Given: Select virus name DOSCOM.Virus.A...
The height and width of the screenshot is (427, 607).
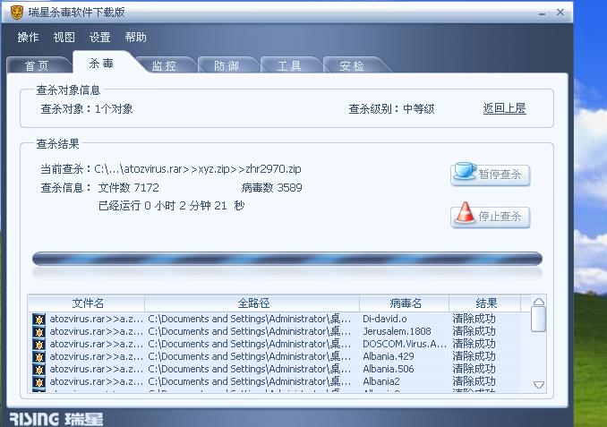Looking at the screenshot, I should (404, 344).
